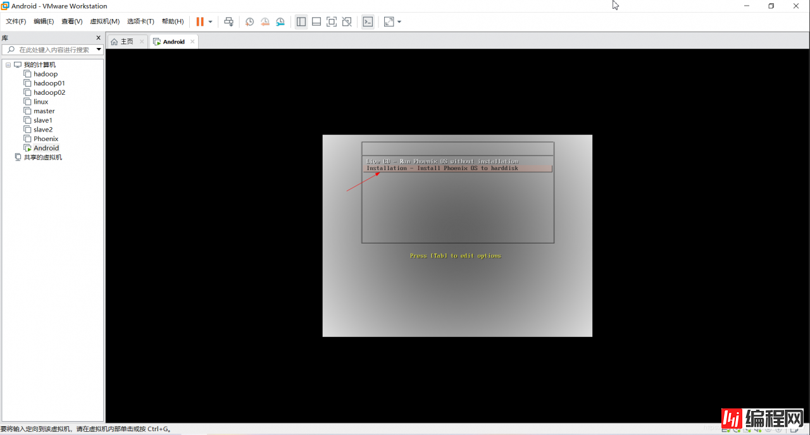Close the 主页 tab
Image resolution: width=810 pixels, height=435 pixels.
141,42
